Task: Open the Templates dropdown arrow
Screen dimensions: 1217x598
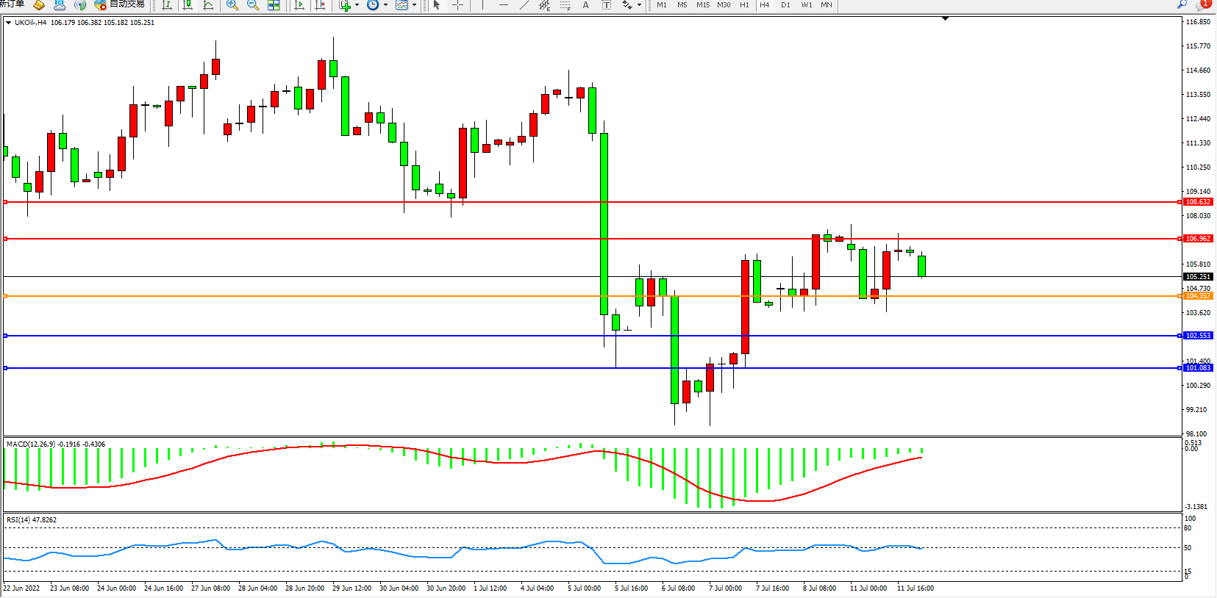Action: (414, 5)
